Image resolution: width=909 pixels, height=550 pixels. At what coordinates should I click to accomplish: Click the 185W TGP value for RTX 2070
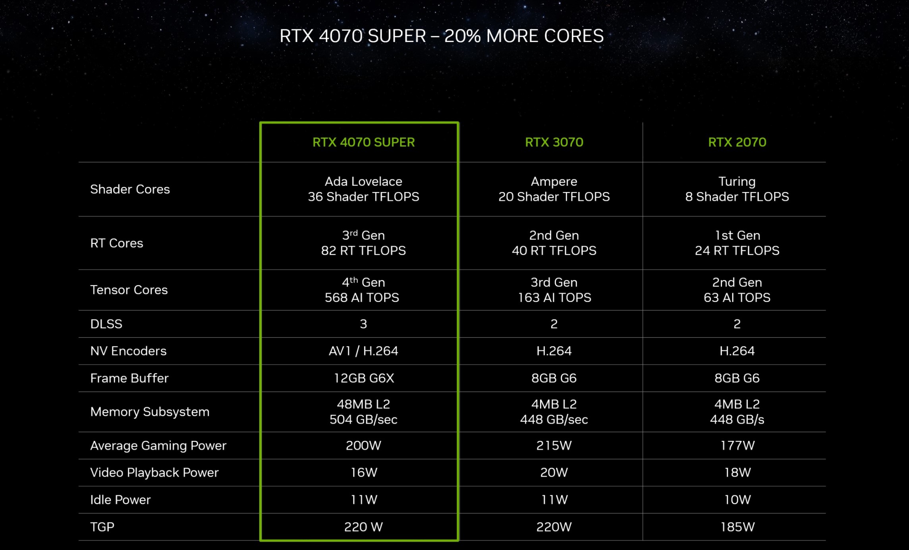click(x=737, y=527)
